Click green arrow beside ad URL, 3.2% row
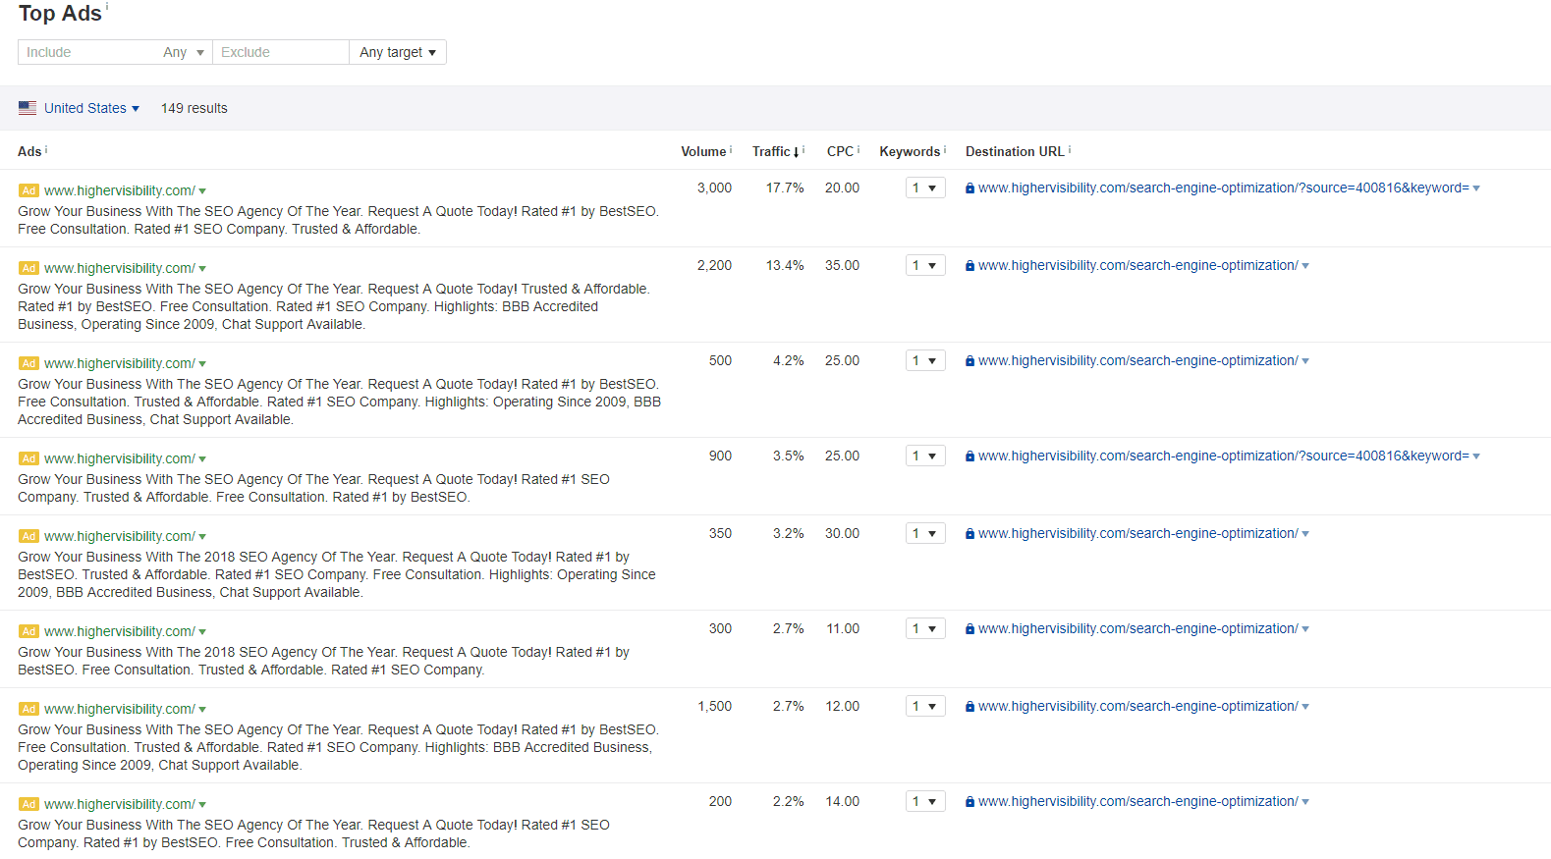The height and width of the screenshot is (859, 1551). tap(202, 537)
